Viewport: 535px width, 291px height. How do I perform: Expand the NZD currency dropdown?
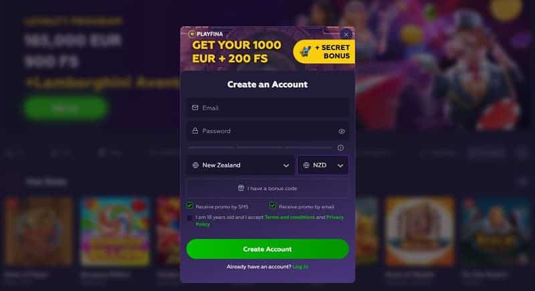(323, 165)
